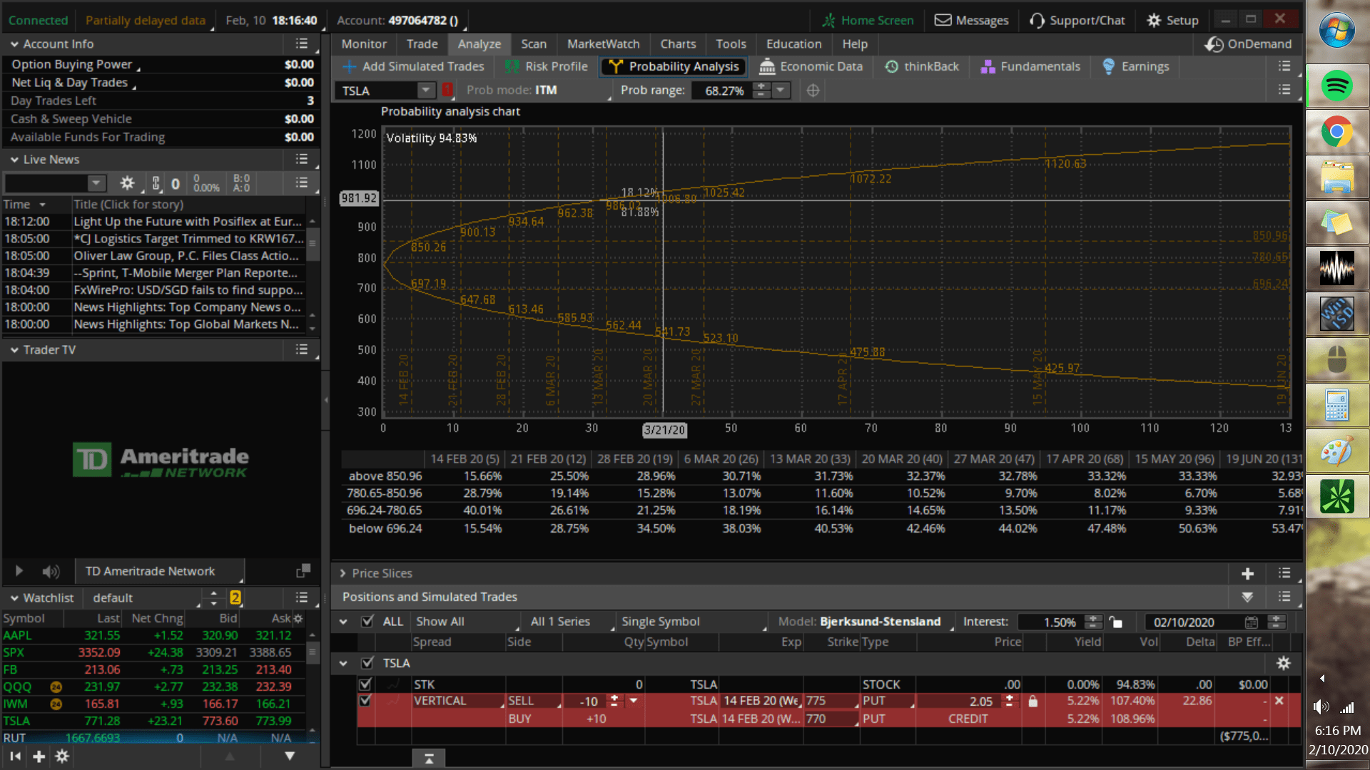1370x770 pixels.
Task: Toggle the ALL positions checkbox
Action: 367,622
